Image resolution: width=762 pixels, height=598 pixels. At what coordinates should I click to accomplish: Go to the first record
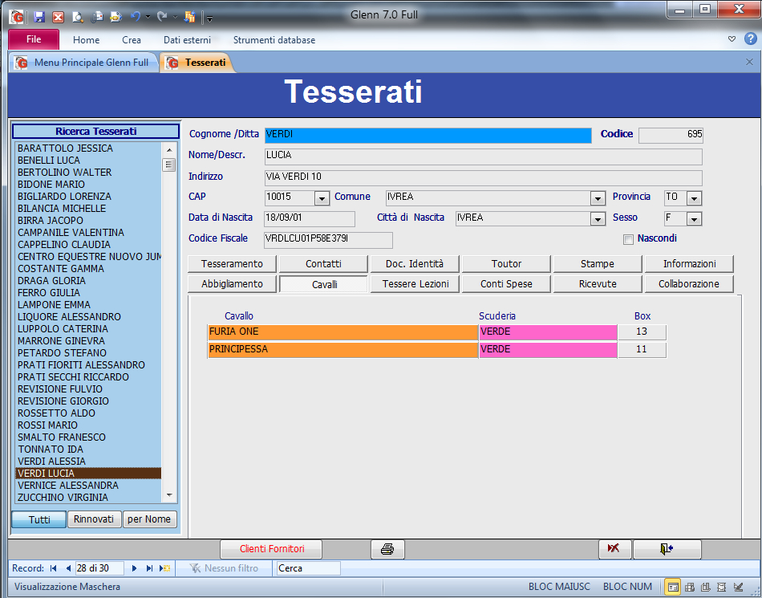tap(54, 567)
